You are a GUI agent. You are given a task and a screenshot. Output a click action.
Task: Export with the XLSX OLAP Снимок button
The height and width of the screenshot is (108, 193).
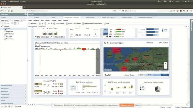73,23
